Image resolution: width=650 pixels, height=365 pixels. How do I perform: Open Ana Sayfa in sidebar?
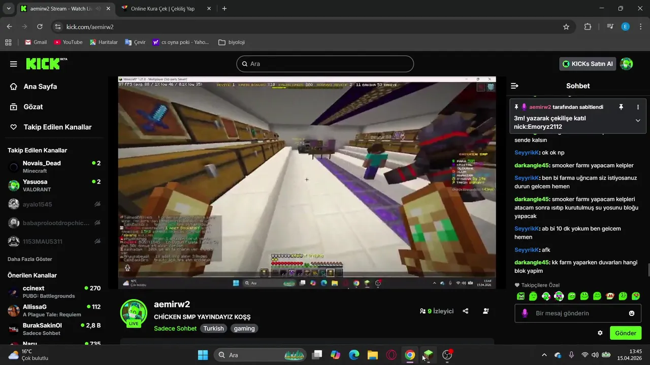click(x=40, y=87)
